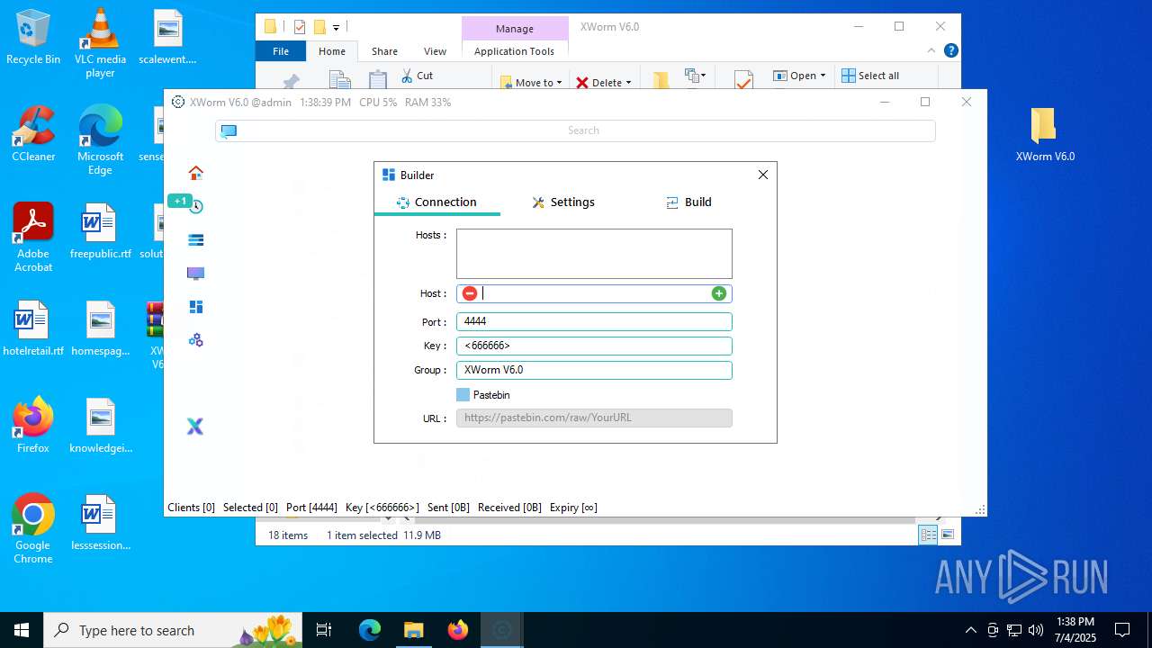The height and width of the screenshot is (648, 1152).
Task: Open notification center icon
Action: pyautogui.click(x=1122, y=630)
